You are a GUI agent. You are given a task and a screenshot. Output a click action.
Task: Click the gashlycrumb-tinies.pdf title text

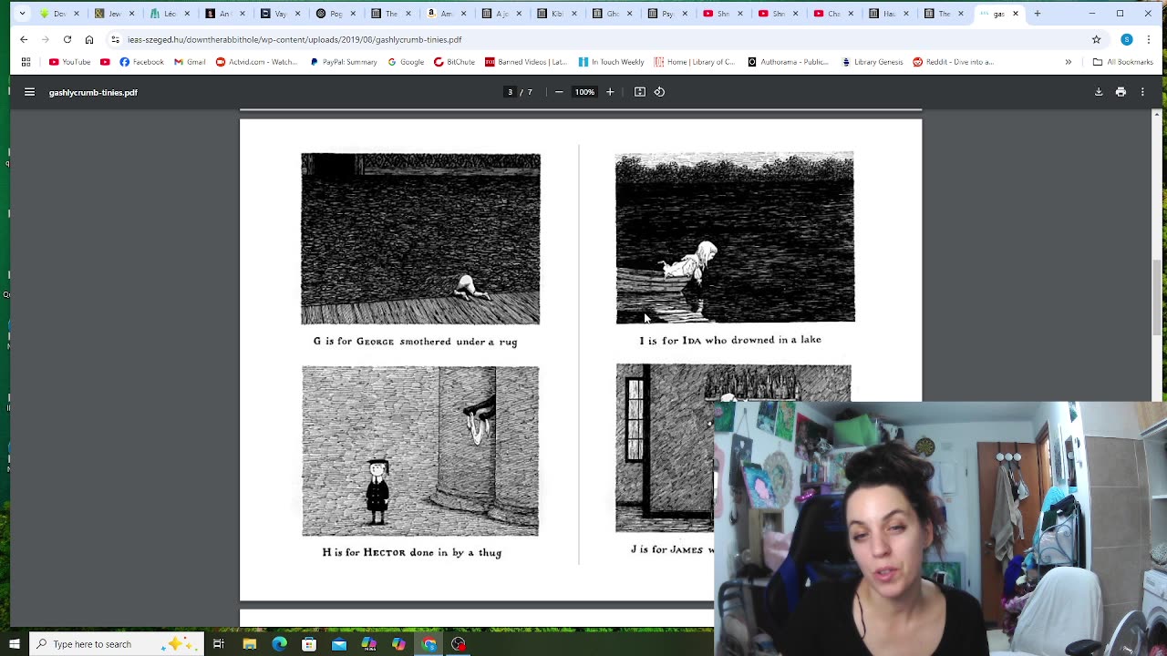pos(93,92)
